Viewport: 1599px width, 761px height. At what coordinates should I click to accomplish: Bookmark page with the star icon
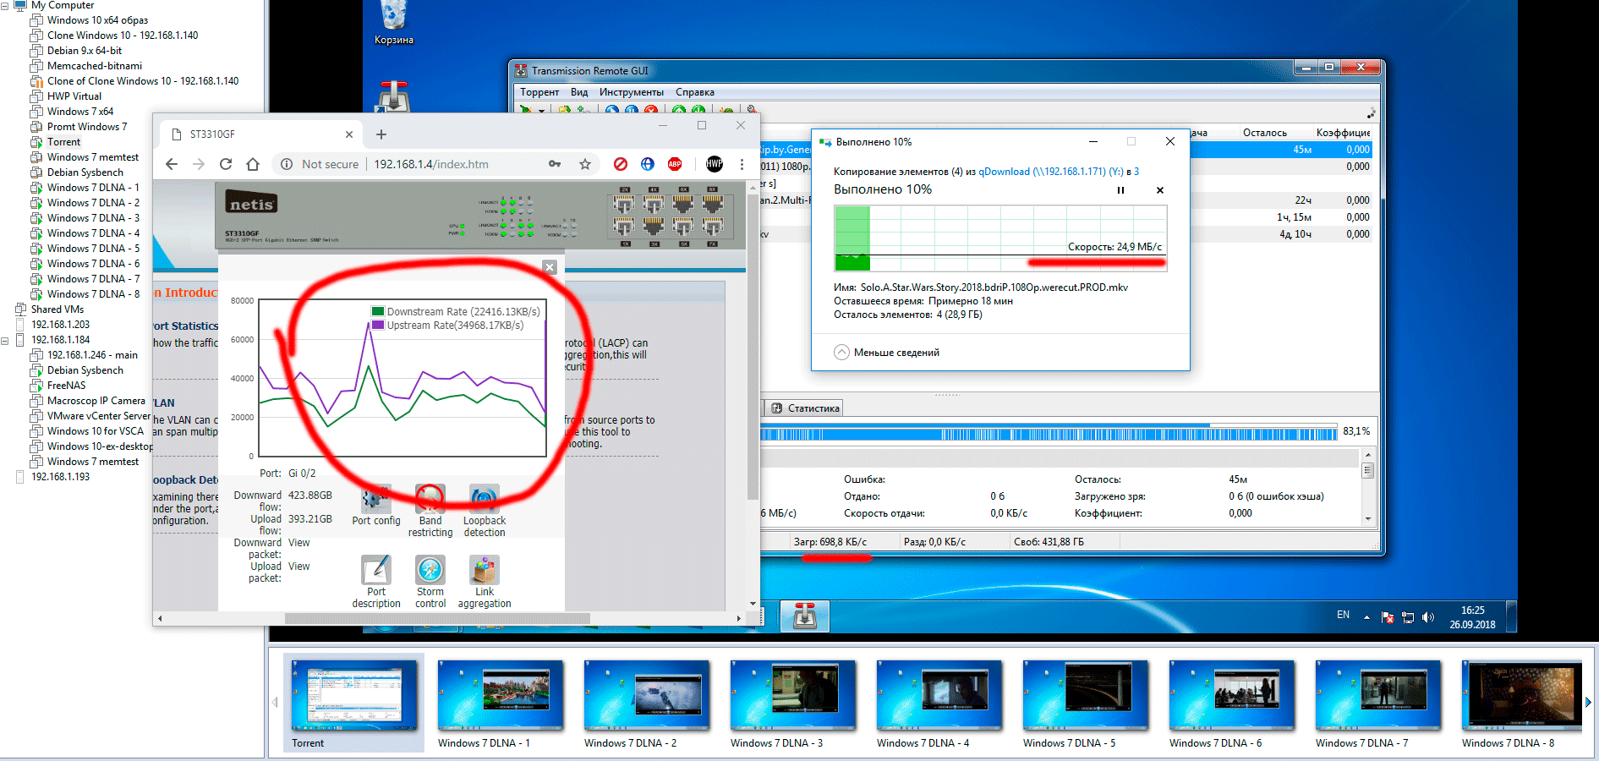pyautogui.click(x=584, y=164)
